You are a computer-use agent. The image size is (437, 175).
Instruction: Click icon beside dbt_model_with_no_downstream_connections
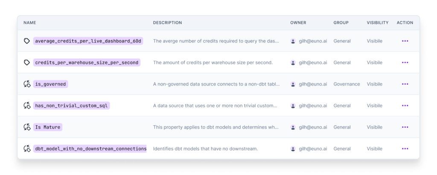tap(27, 149)
